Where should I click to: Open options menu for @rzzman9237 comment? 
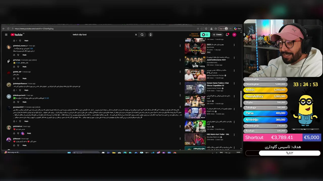[x=180, y=107]
